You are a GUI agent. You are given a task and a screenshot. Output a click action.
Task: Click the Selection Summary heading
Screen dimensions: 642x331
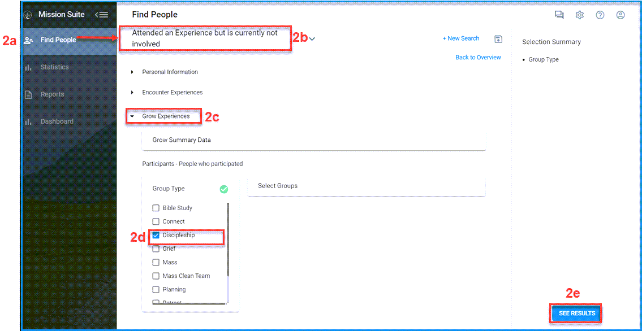[x=551, y=42]
